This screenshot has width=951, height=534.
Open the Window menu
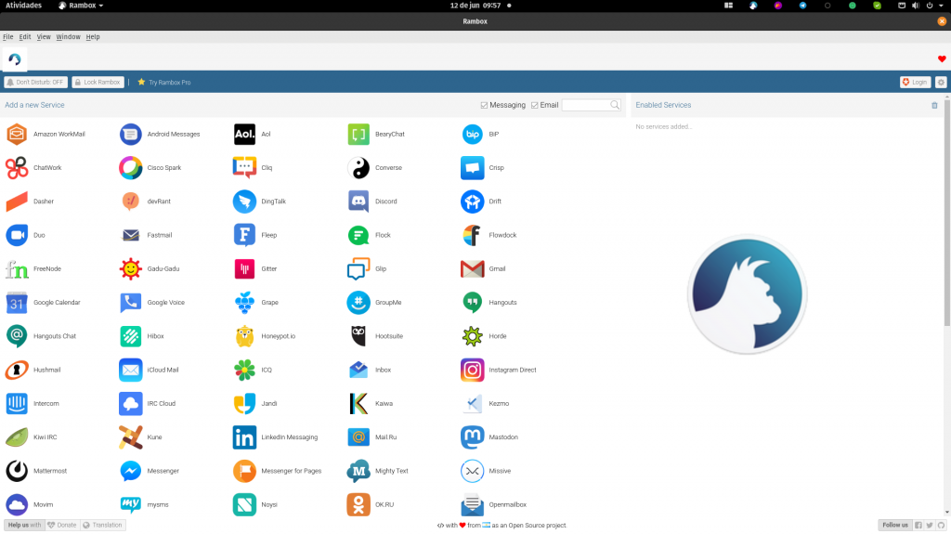69,37
